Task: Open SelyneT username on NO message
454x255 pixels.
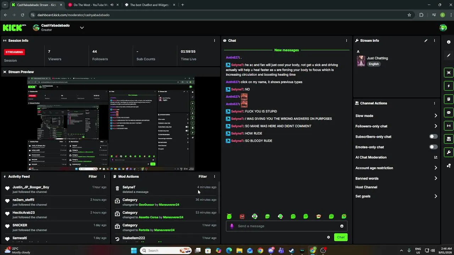Action: [x=237, y=89]
